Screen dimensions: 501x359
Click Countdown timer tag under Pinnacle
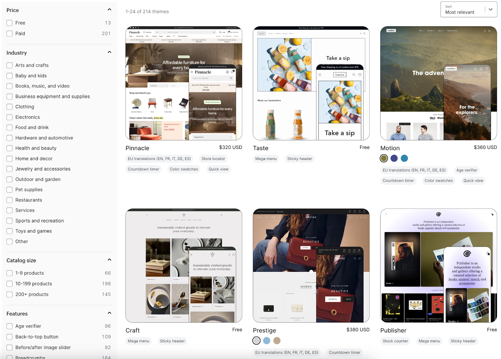(x=143, y=169)
